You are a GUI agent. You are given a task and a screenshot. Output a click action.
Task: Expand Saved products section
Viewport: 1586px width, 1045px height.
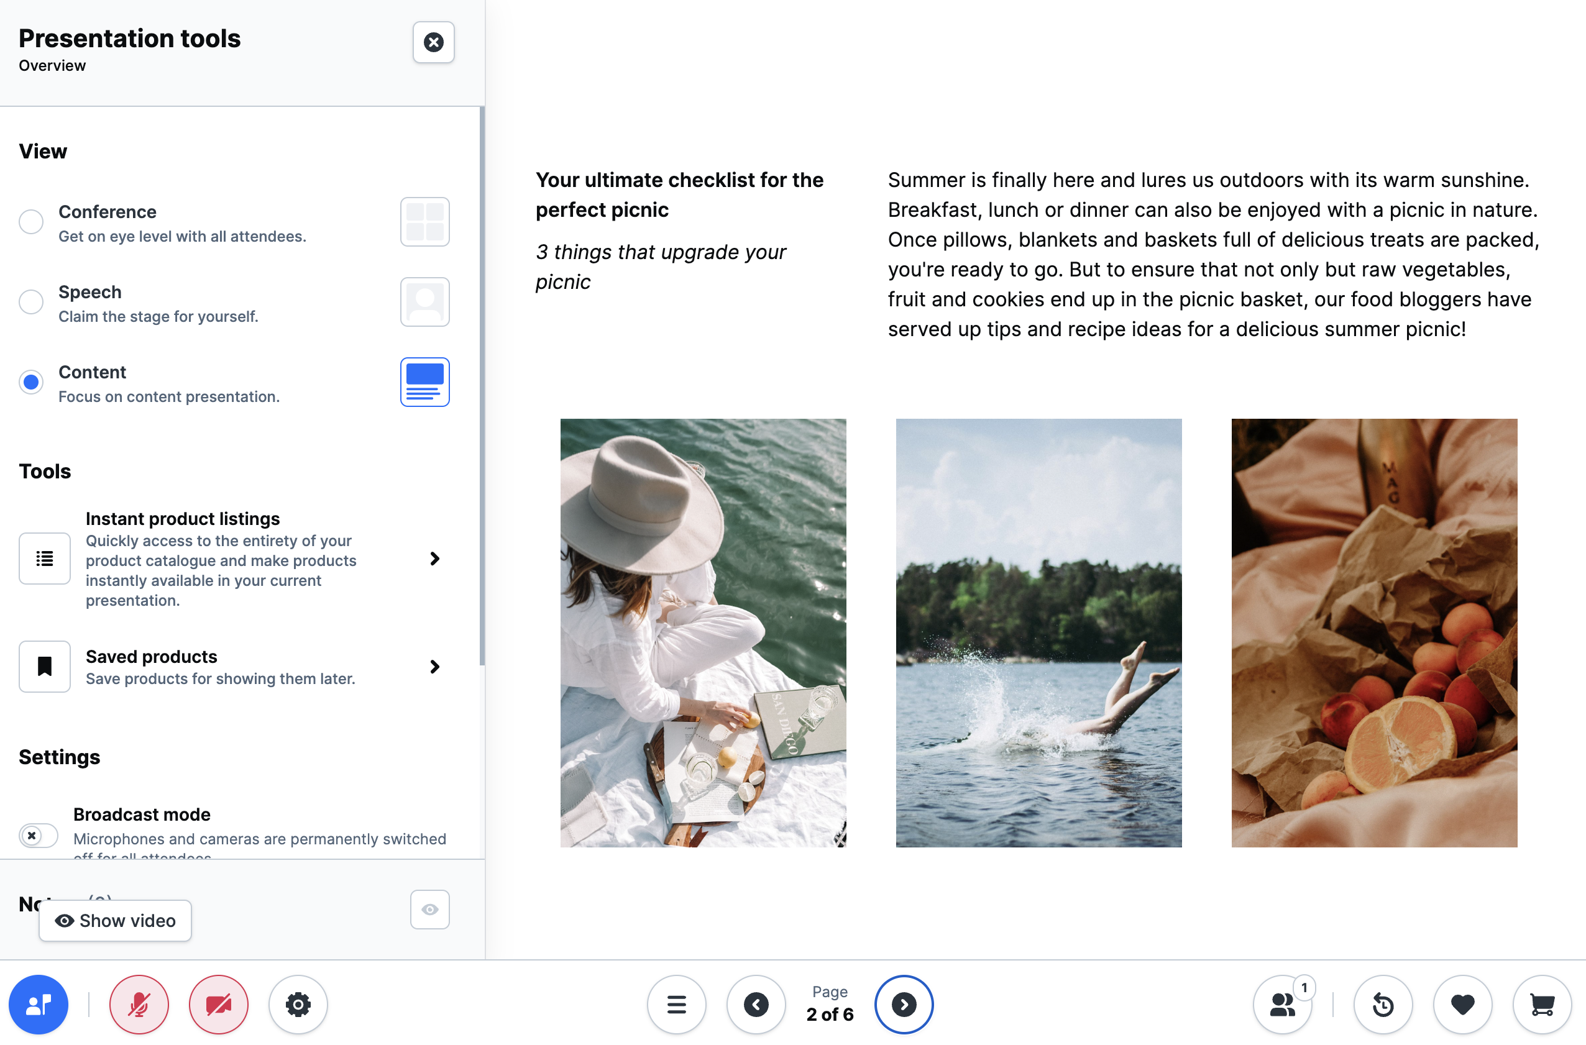(x=434, y=667)
